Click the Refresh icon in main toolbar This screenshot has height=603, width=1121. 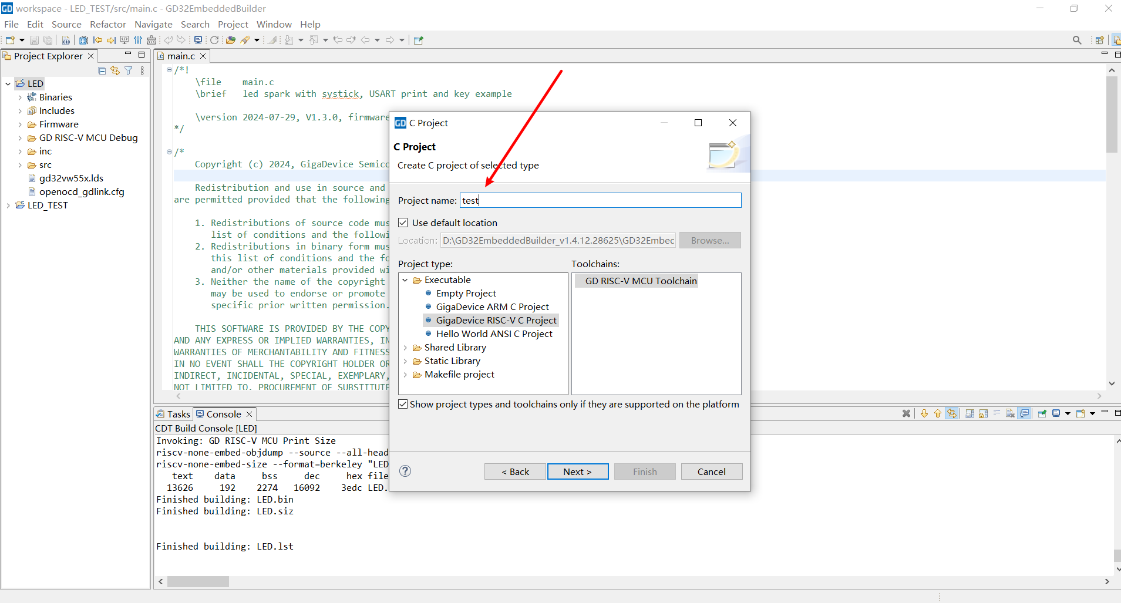214,40
